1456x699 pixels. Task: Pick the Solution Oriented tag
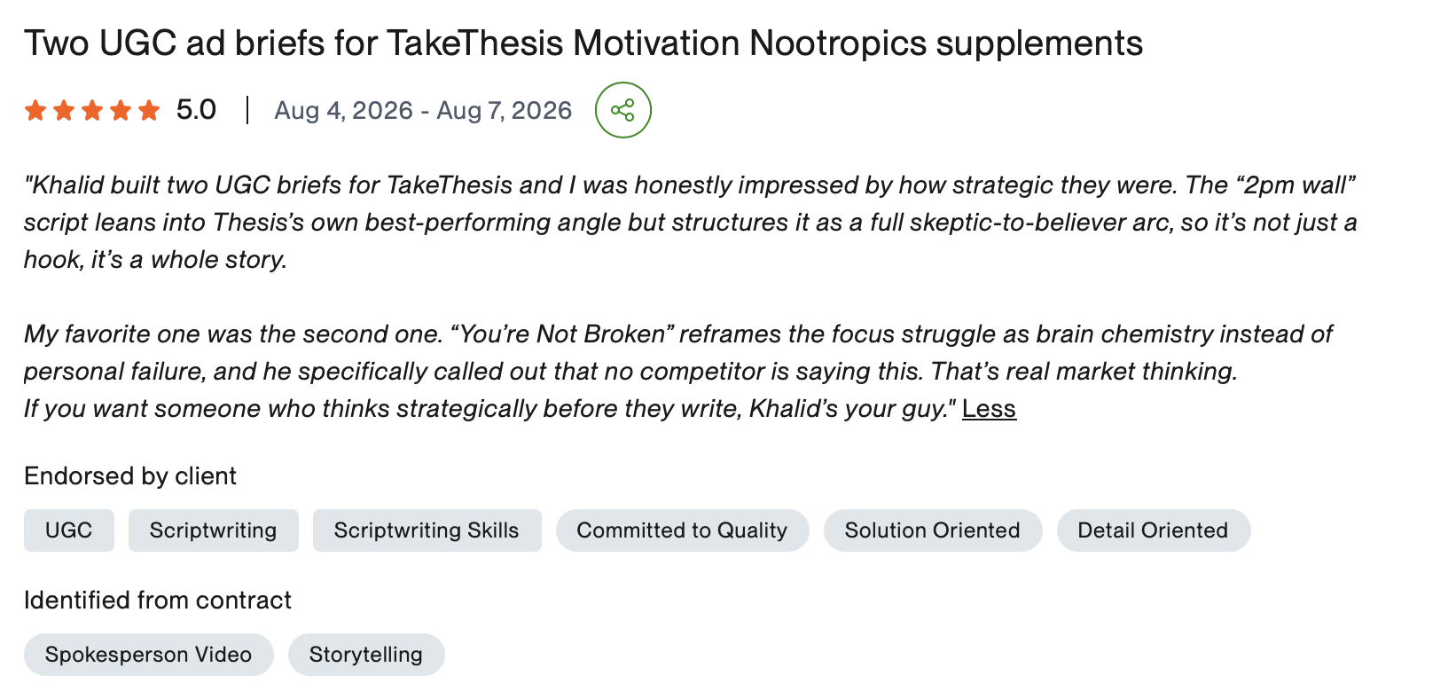coord(933,530)
